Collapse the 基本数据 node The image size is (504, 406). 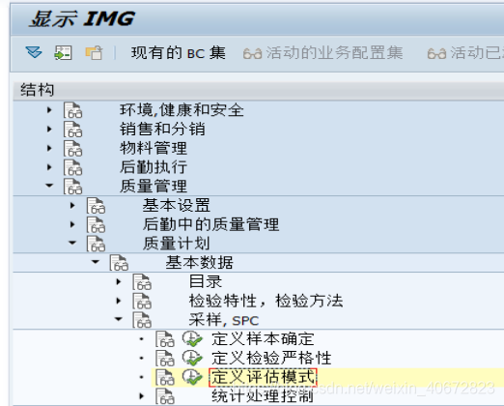96,262
